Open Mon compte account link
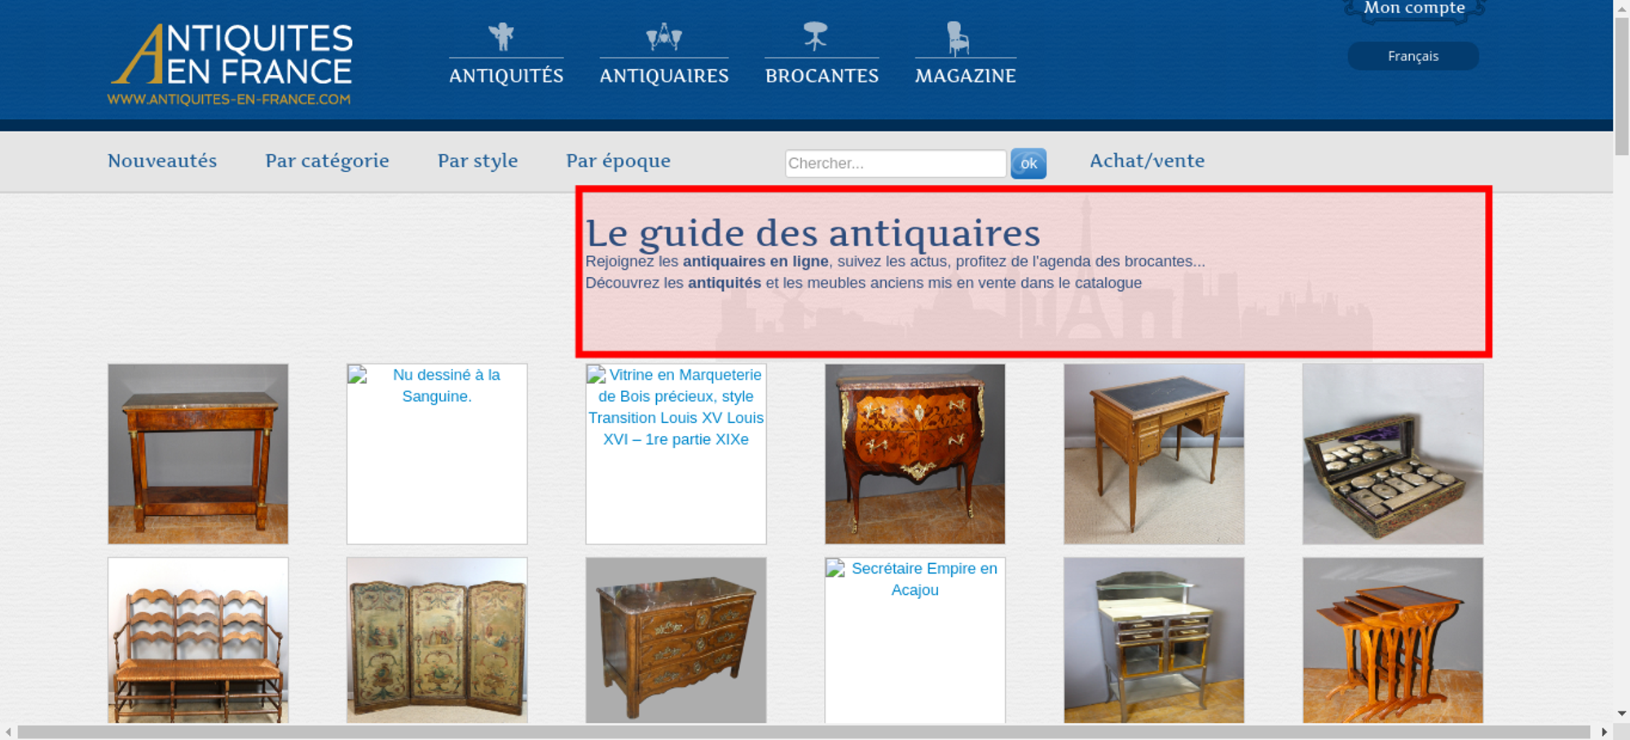The image size is (1630, 740). tap(1414, 9)
